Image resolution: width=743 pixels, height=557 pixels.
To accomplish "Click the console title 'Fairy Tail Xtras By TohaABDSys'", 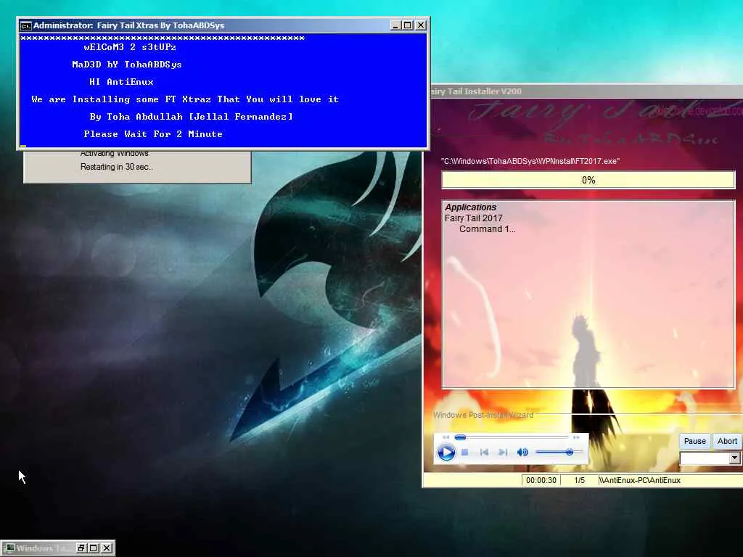I will tap(160, 25).
